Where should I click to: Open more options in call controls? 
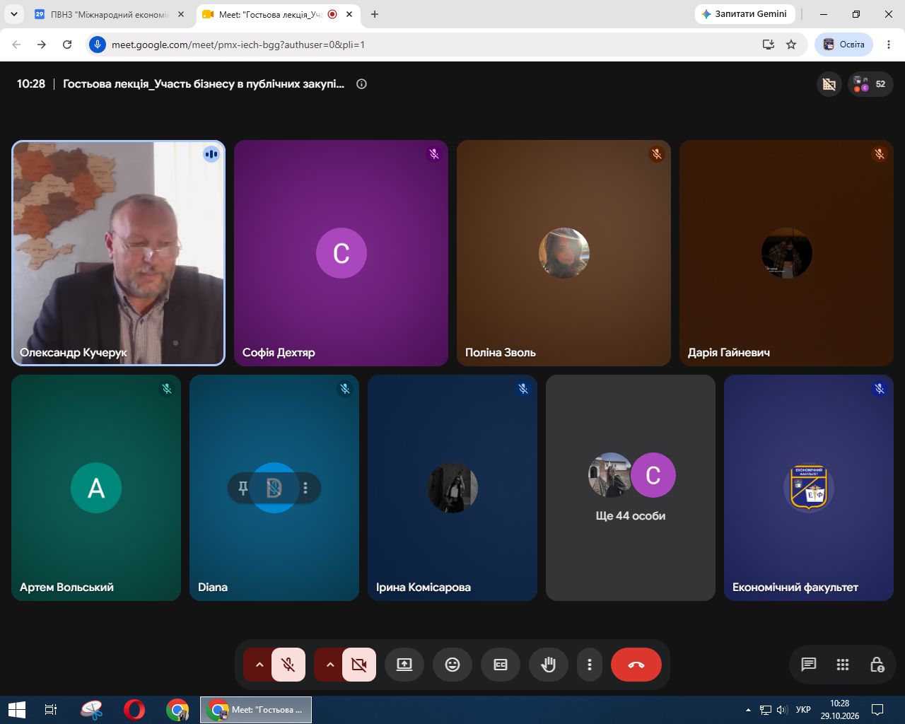(x=590, y=665)
